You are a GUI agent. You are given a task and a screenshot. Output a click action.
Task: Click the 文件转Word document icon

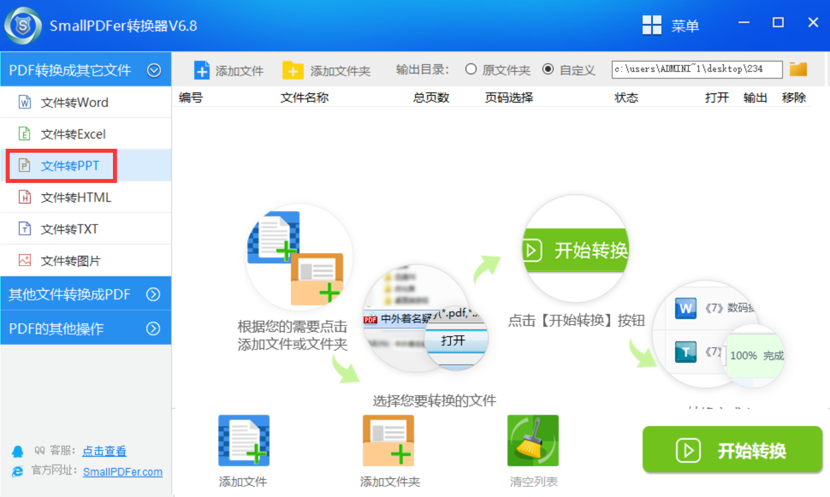(x=25, y=102)
